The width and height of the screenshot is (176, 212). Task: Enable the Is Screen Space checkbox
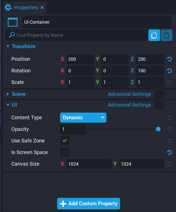[x=65, y=152]
